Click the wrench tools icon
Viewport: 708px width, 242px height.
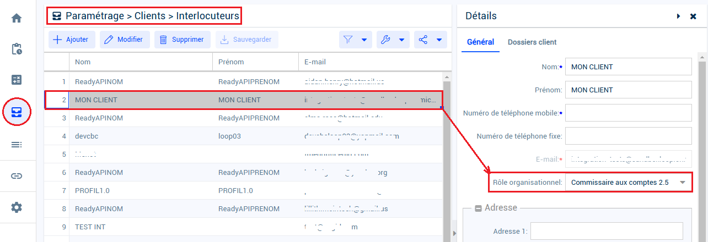(385, 40)
